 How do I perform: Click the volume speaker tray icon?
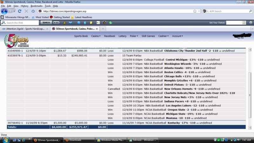(238, 140)
